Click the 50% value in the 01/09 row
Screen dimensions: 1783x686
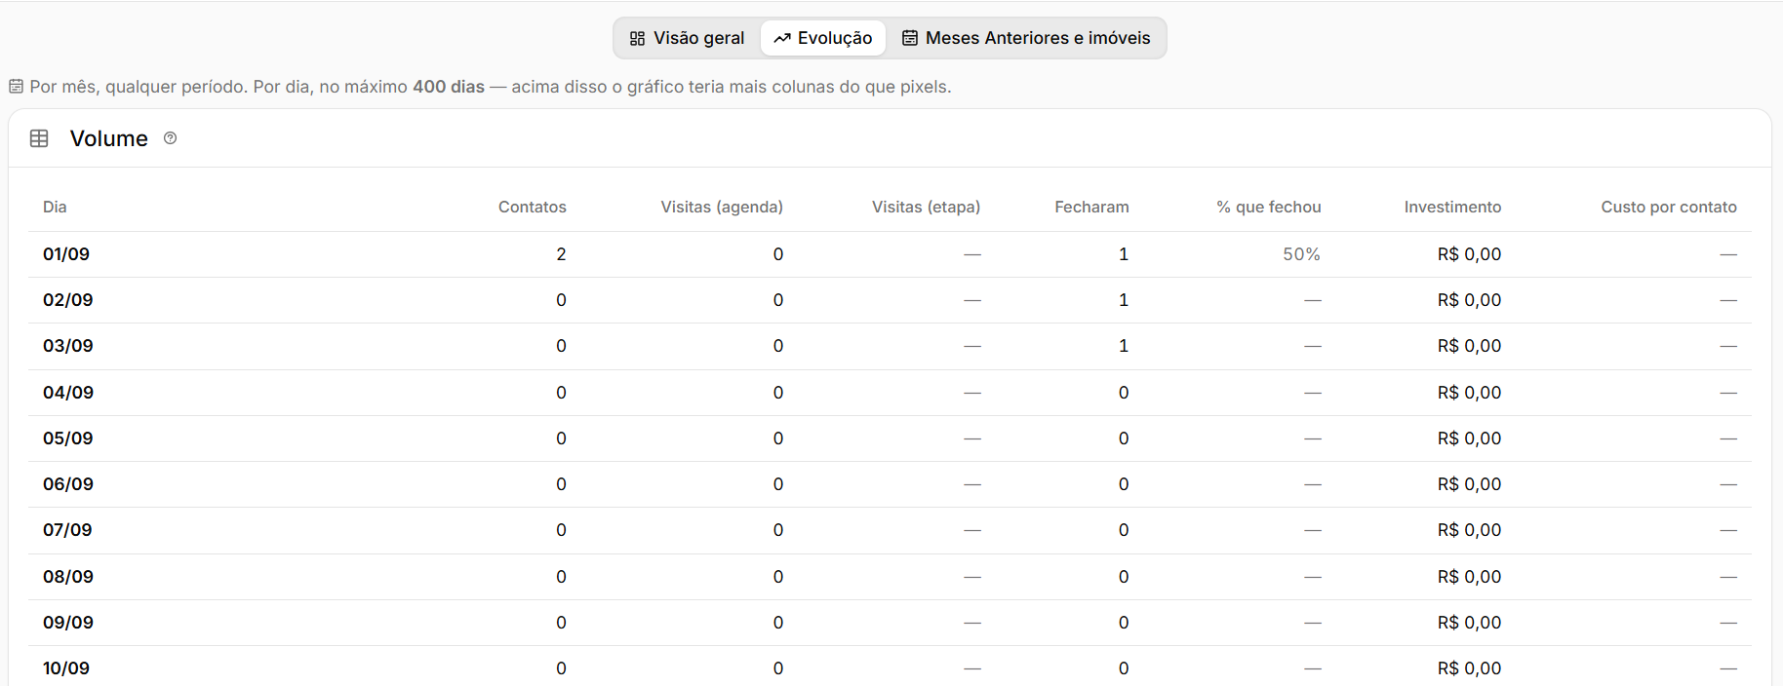pyautogui.click(x=1301, y=254)
